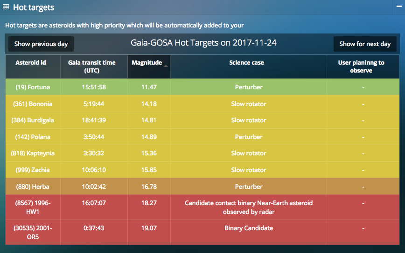Click Candidate contact binary science case
Image resolution: width=405 pixels, height=253 pixels.
[249, 207]
